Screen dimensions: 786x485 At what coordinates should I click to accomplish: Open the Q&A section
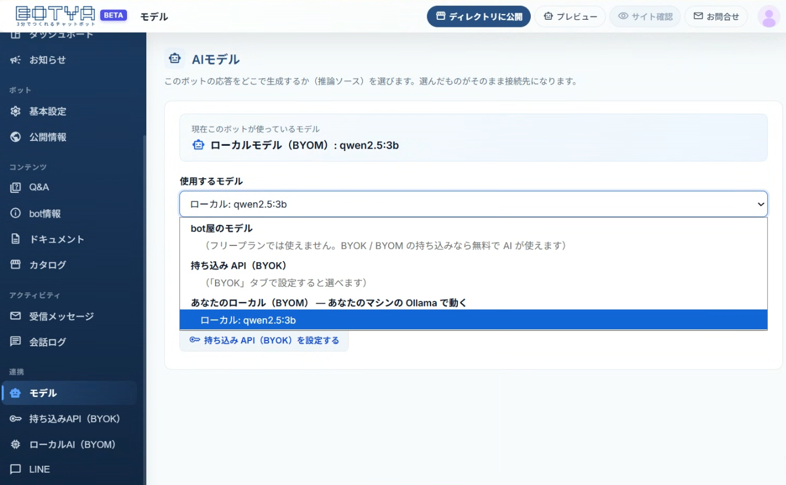point(69,188)
